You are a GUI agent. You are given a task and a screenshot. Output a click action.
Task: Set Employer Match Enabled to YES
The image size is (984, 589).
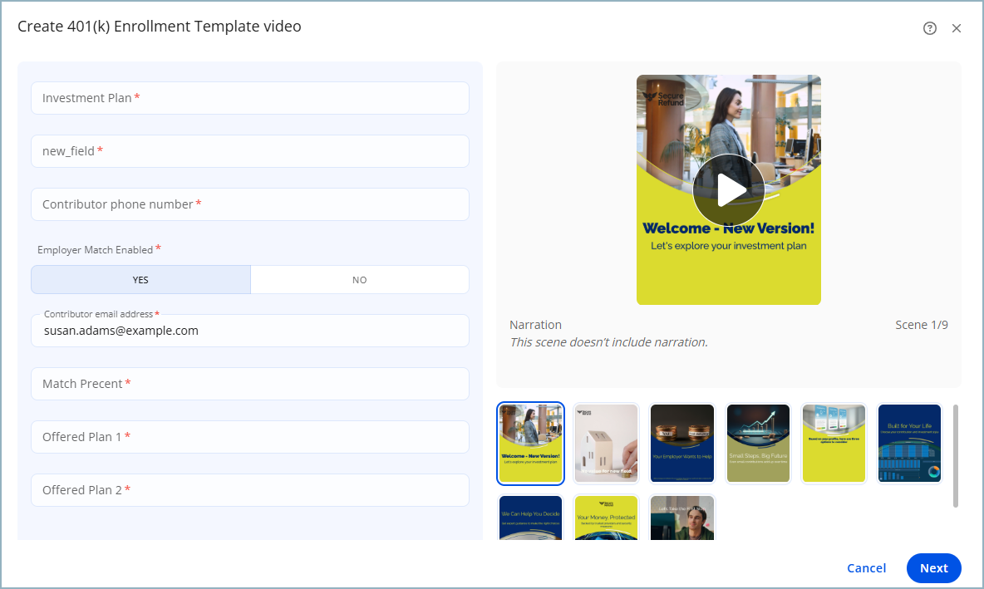coord(140,280)
